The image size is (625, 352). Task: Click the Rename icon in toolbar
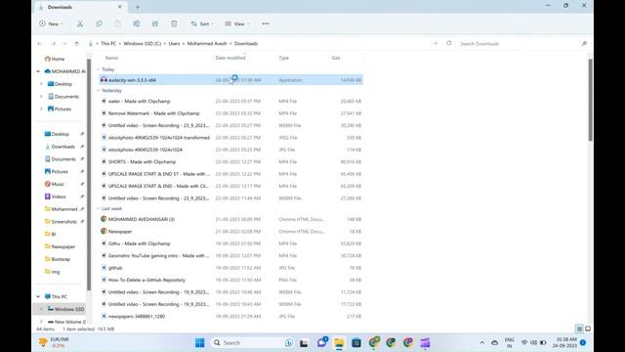tap(137, 23)
